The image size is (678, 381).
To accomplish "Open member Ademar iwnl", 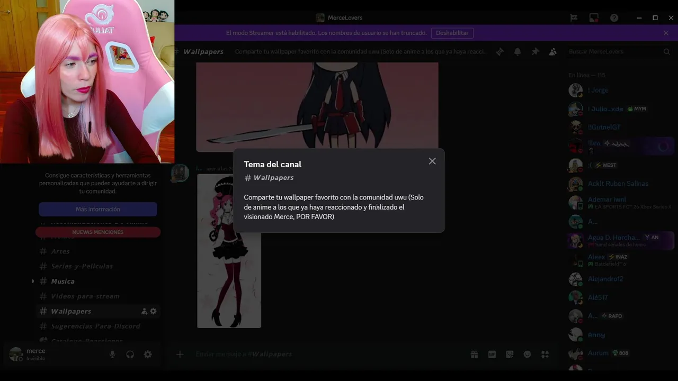I will tap(620, 202).
